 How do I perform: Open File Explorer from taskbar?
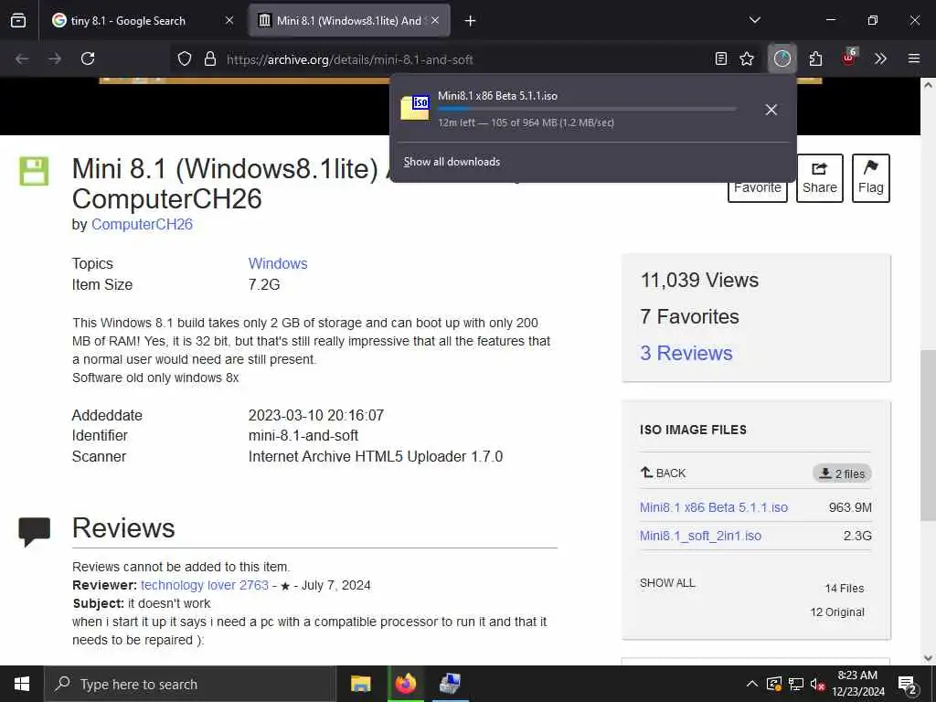point(360,684)
